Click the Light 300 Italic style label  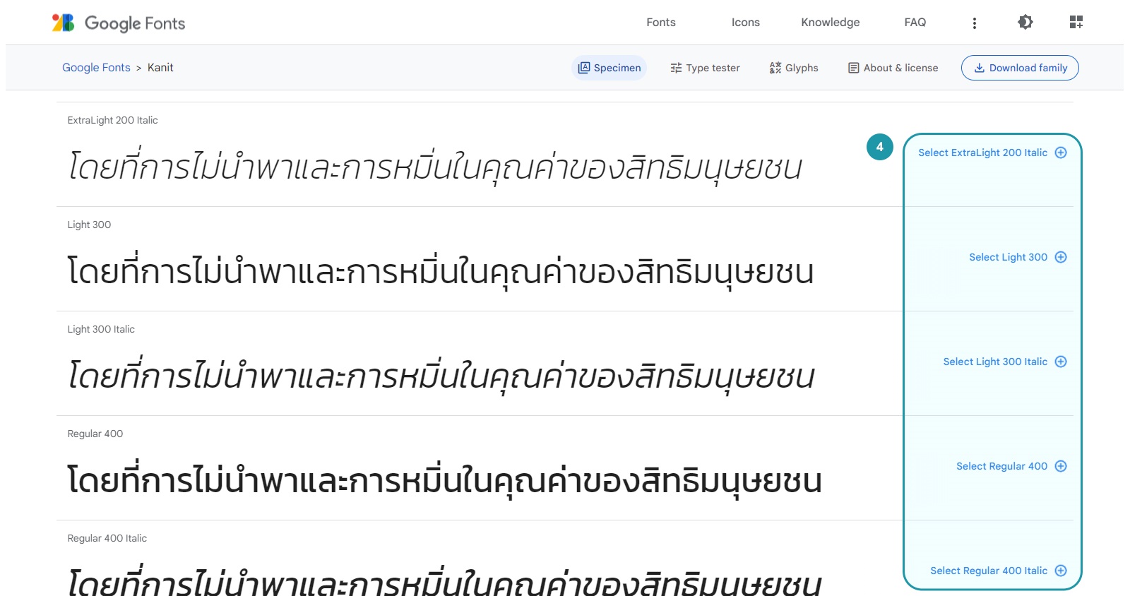(x=101, y=329)
